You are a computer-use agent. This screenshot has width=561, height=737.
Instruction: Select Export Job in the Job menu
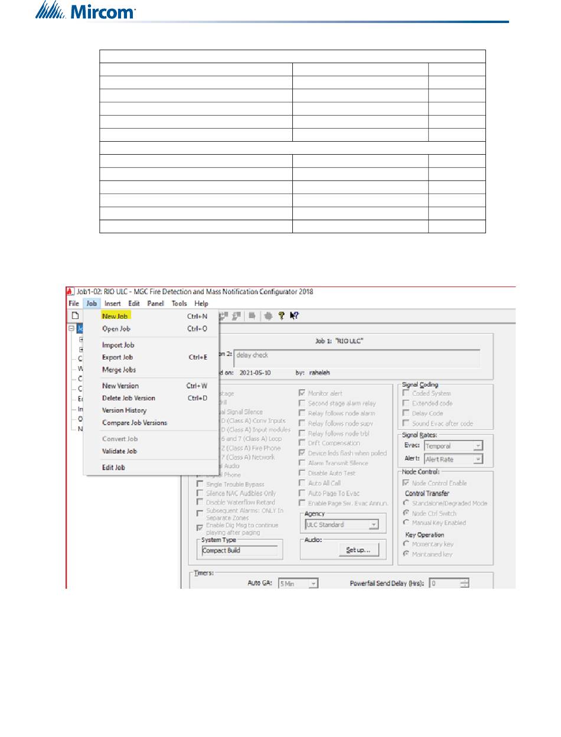pyautogui.click(x=152, y=357)
